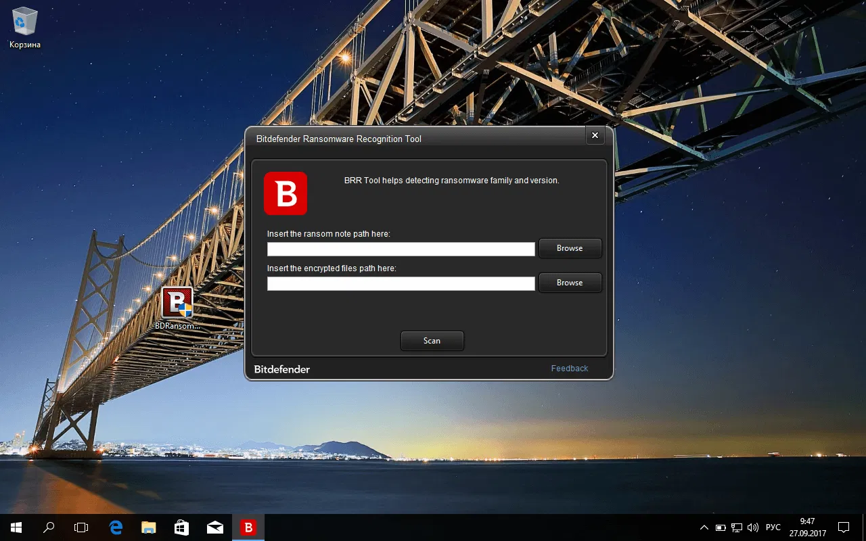Click the "Insert the encrypted files path here:" label
Screen dimensions: 866x541
332,268
